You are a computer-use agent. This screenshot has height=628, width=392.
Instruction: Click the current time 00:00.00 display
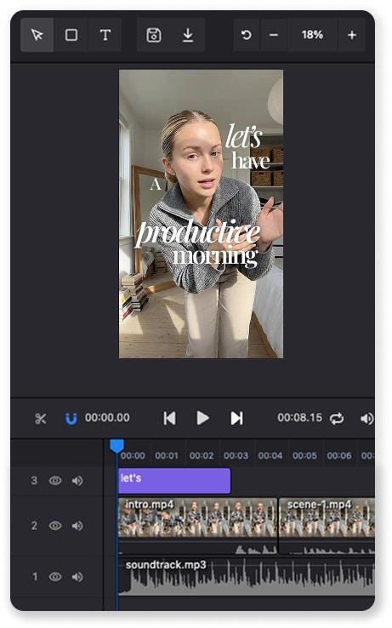(107, 418)
